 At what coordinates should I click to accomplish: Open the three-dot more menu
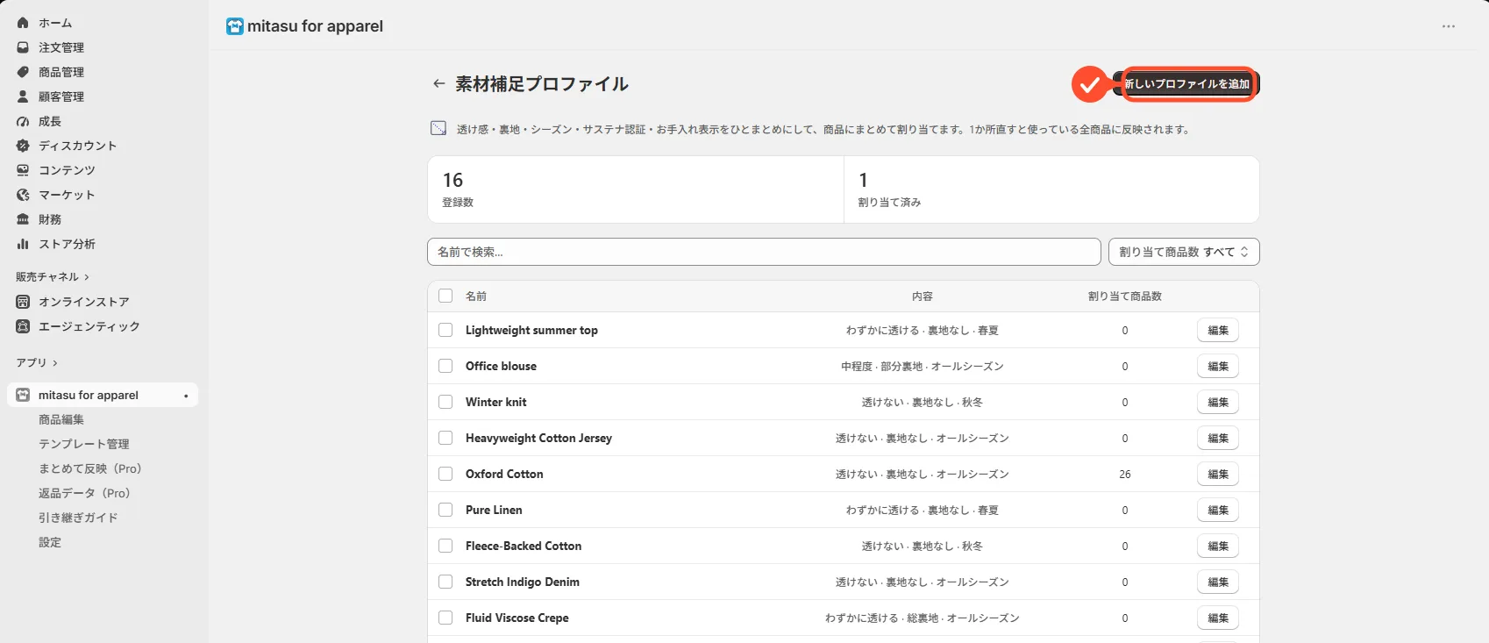pos(1449,26)
